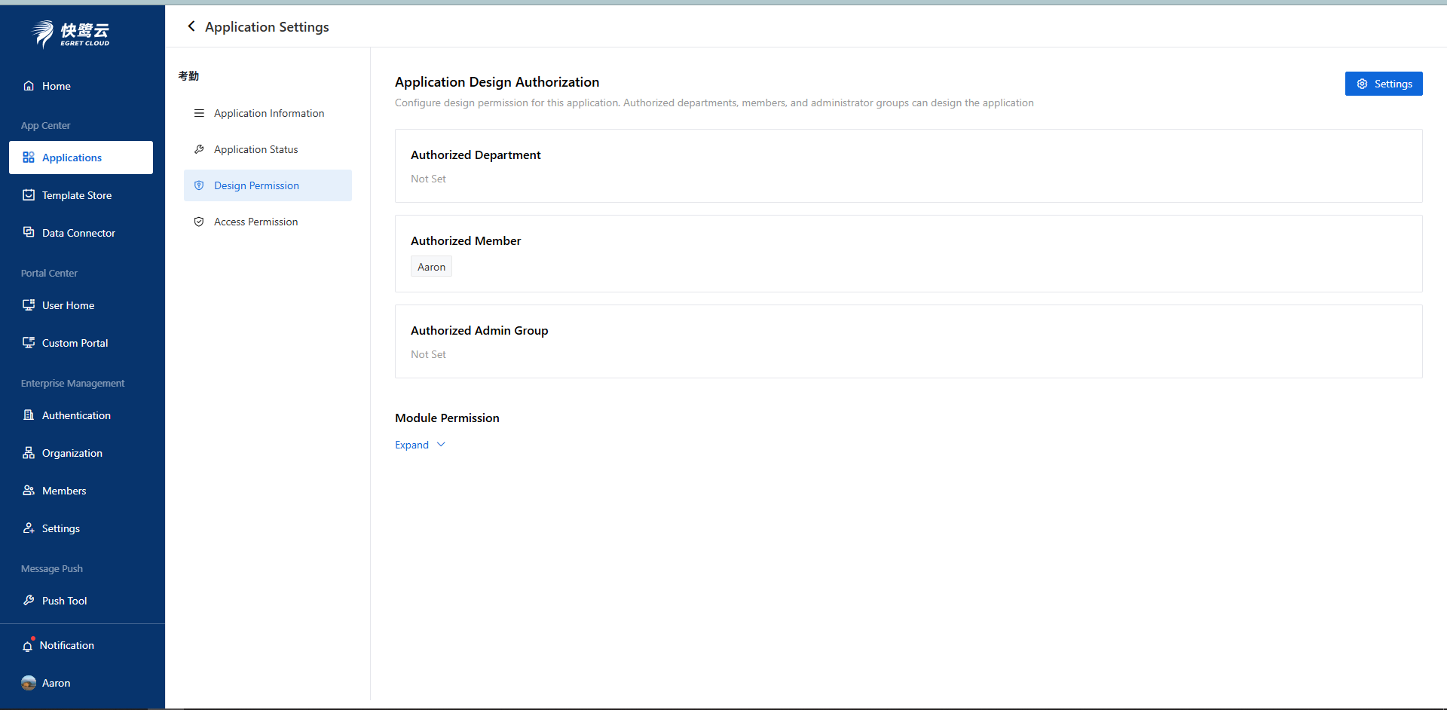Click the Aaron authorized member tag

coord(431,267)
